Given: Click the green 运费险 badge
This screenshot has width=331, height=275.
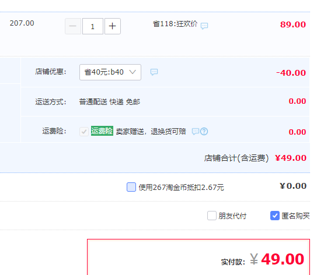Looking at the screenshot, I should [x=102, y=131].
